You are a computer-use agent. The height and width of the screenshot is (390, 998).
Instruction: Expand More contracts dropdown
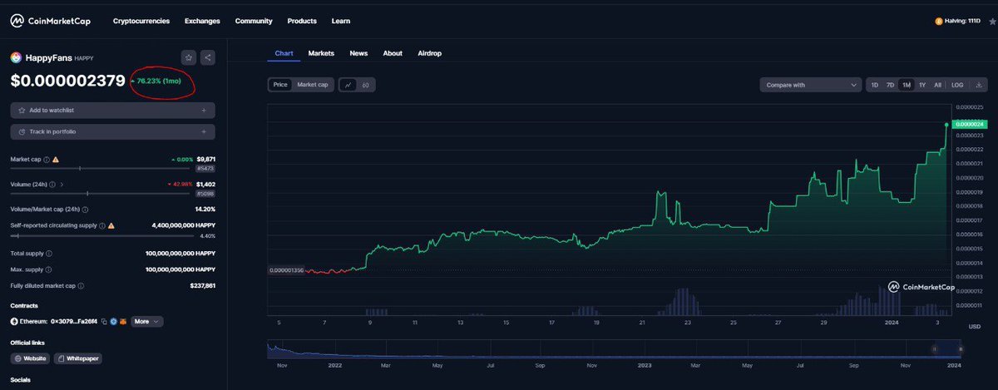coord(146,321)
